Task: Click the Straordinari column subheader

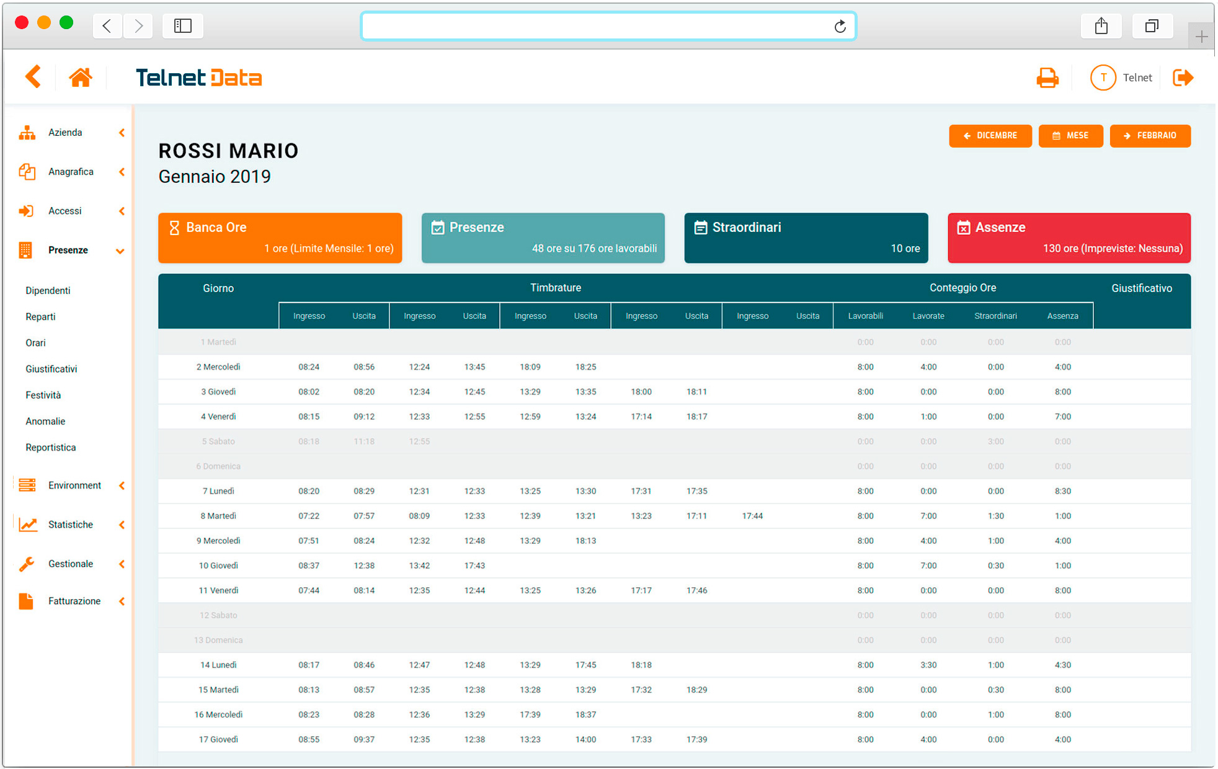Action: pyautogui.click(x=995, y=316)
